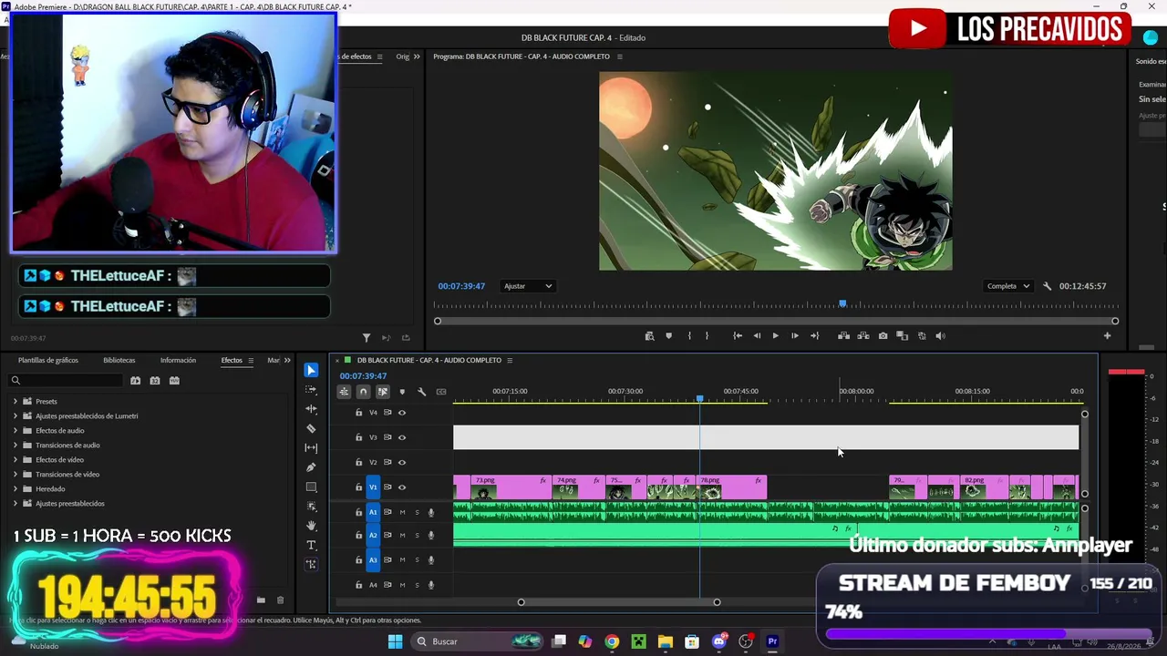Image resolution: width=1167 pixels, height=656 pixels.
Task: Step forward one frame
Action: 794,336
